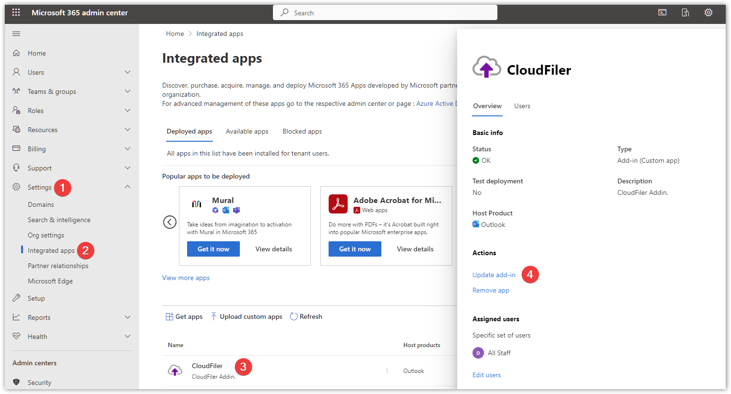The height and width of the screenshot is (394, 731).
Task: Switch to the Available apps tab
Action: coord(247,131)
